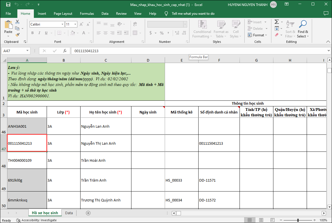Click the zoom slider in the status bar

click(298, 220)
